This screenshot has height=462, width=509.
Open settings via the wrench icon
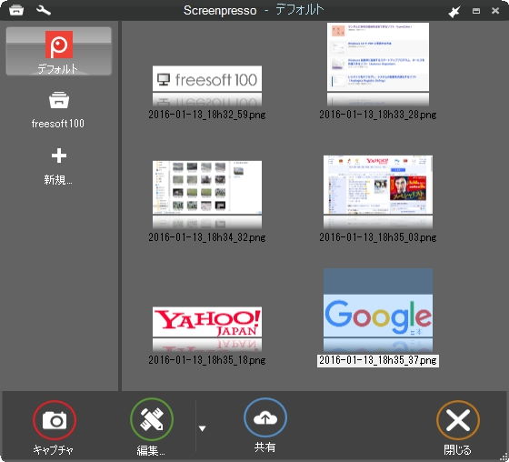pyautogui.click(x=44, y=10)
